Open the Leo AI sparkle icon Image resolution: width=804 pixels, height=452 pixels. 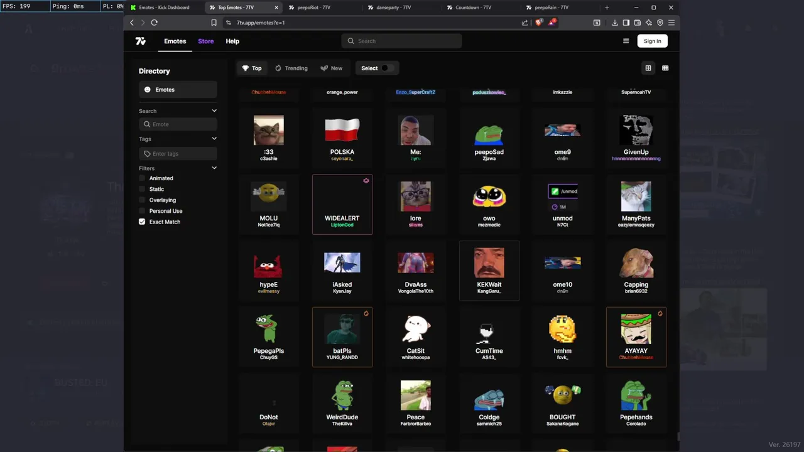[x=648, y=23]
